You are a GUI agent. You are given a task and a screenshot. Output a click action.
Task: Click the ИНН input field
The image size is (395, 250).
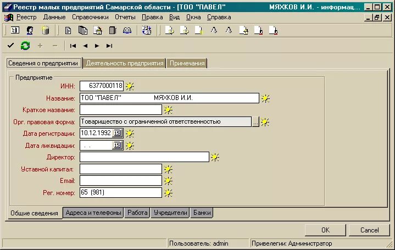(x=102, y=86)
